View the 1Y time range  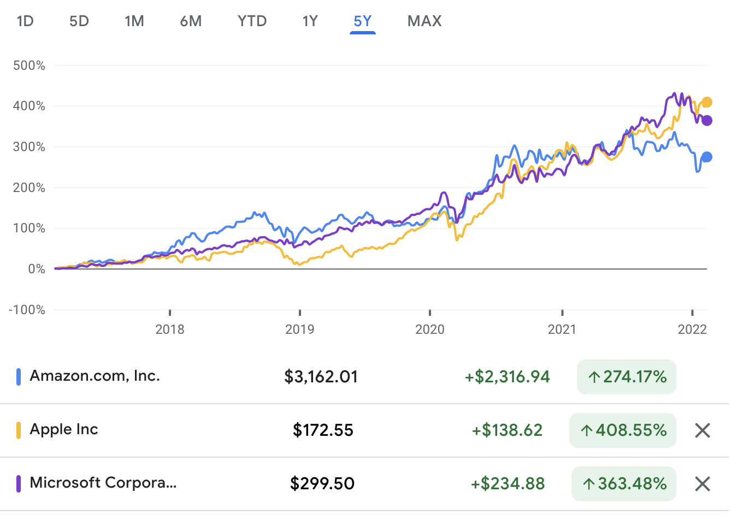coord(310,21)
